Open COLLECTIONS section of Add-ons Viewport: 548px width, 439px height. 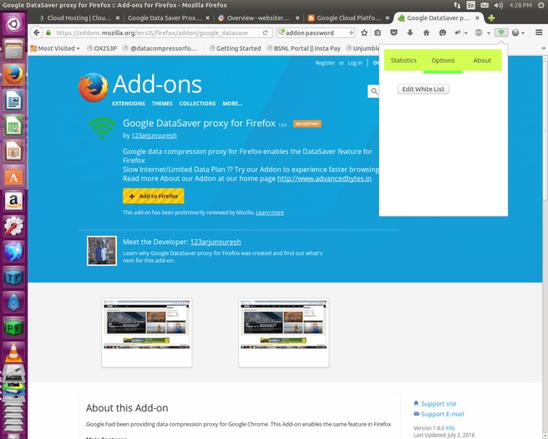[197, 104]
